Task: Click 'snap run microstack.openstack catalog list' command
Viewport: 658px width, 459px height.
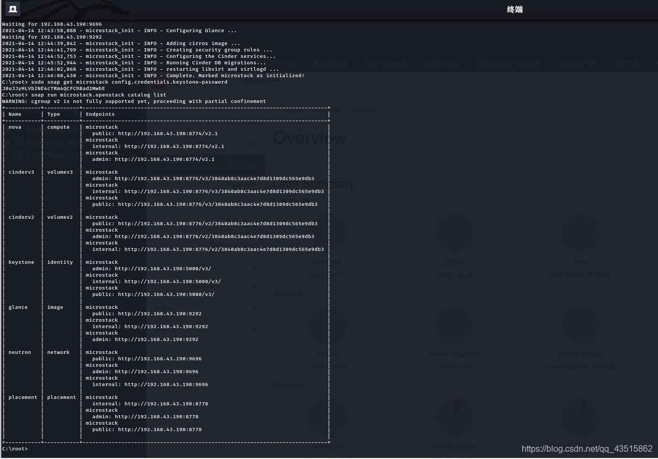Action: pos(98,95)
